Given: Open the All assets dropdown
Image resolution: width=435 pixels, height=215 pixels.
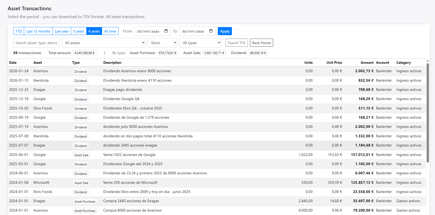Looking at the screenshot, I should [x=104, y=43].
